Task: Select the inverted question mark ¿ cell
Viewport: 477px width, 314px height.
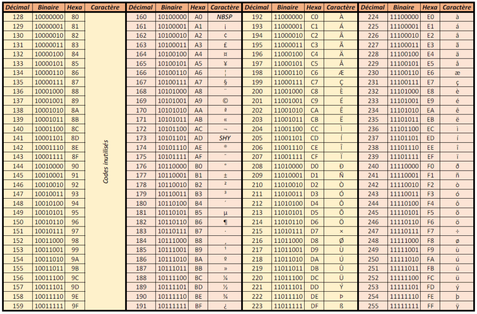Action: (x=225, y=306)
